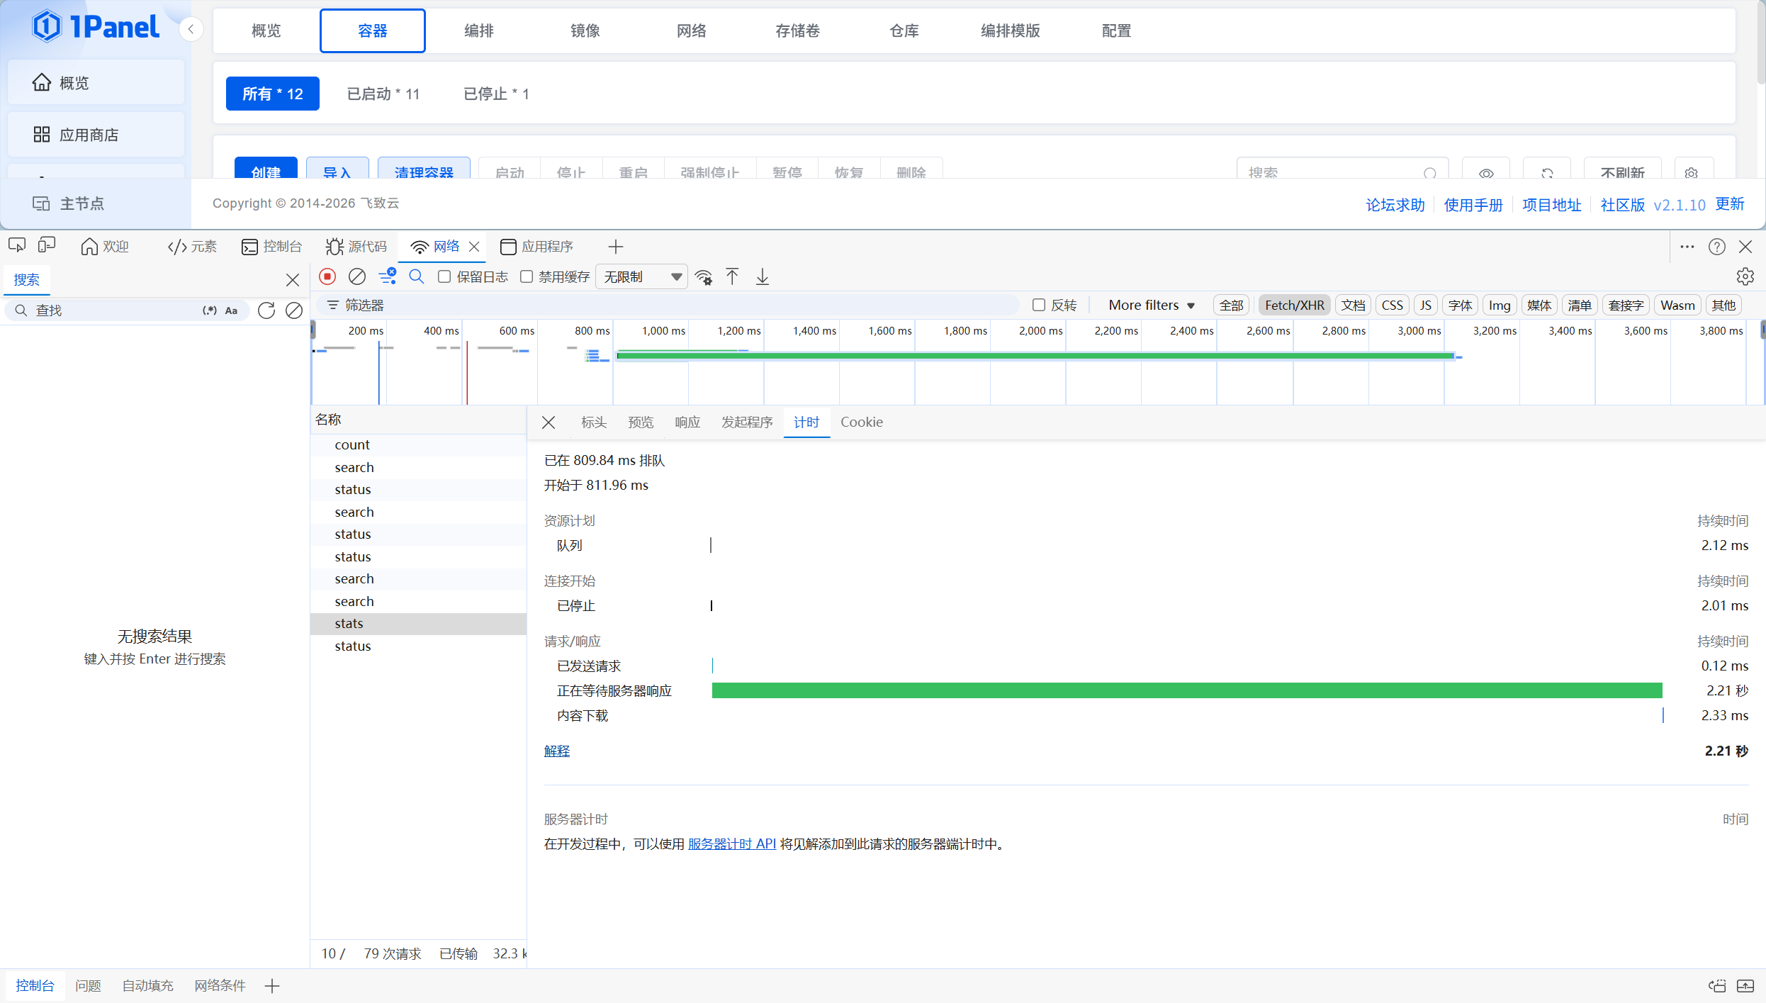This screenshot has width=1766, height=1003.
Task: Click the import HAR upload arrow icon
Action: coord(732,276)
